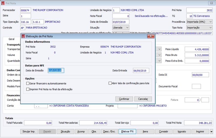Run the Consistir button
Image resolution: width=216 pixels, height=138 pixels.
click(x=164, y=132)
